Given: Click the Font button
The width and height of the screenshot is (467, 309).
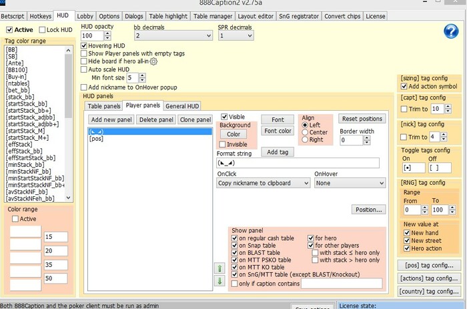Looking at the screenshot, I should (278, 119).
